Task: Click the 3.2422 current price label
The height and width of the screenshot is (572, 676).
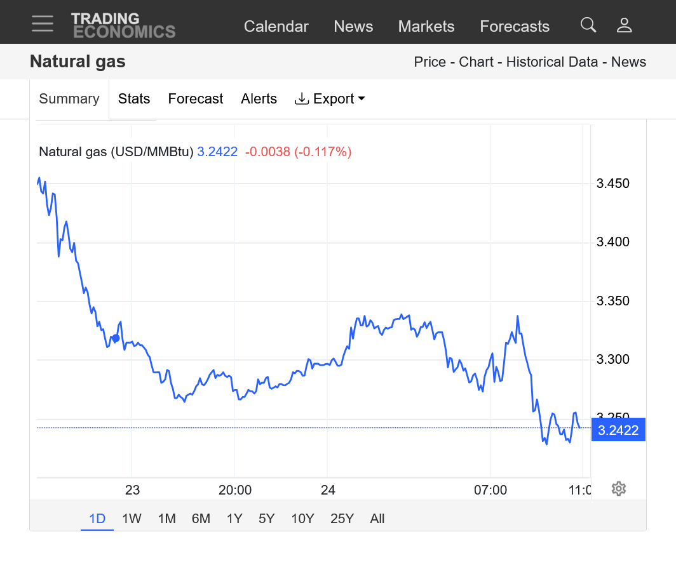Action: coord(618,430)
